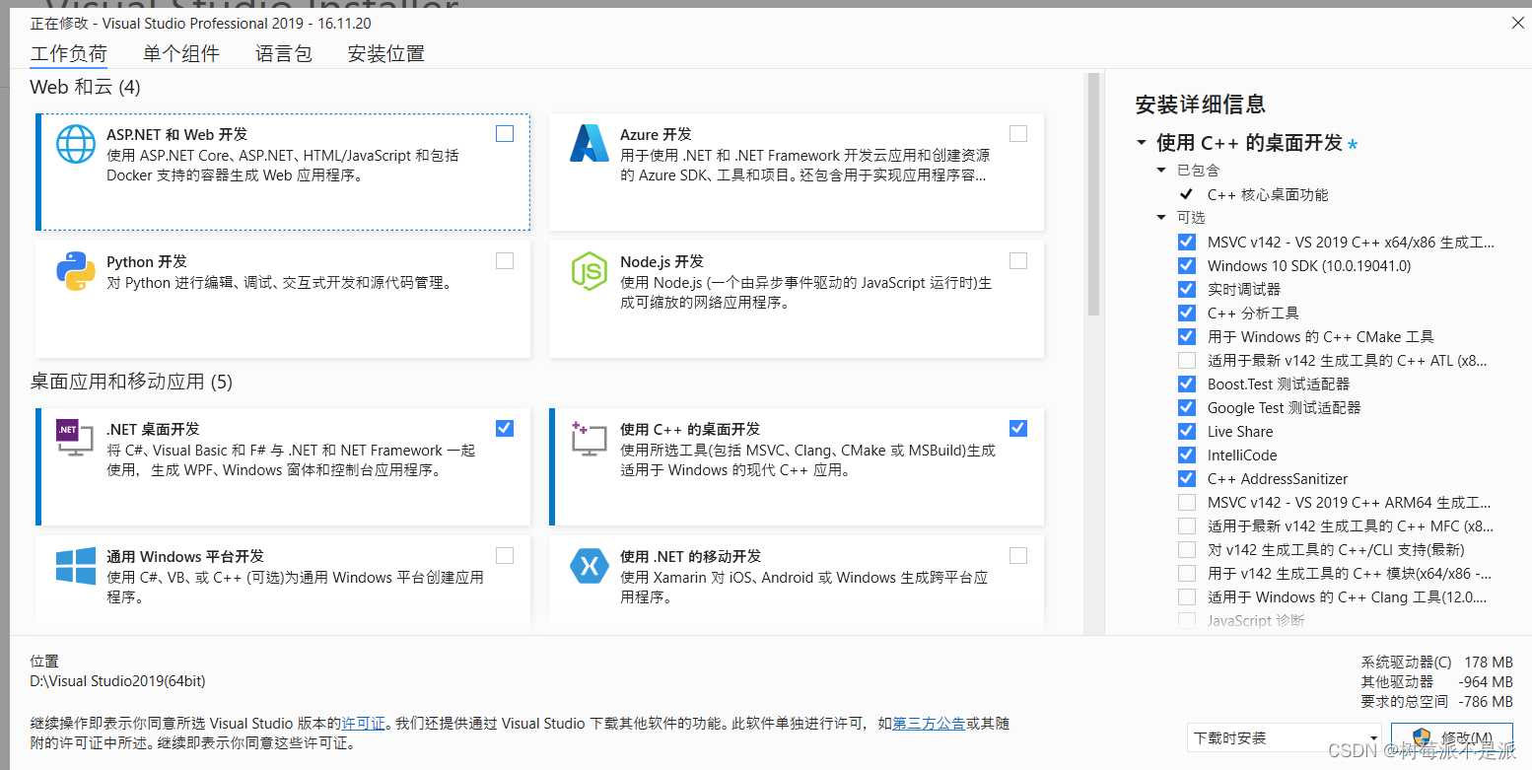Check the Node.js development workload
Image resolution: width=1532 pixels, height=770 pixels.
click(x=1018, y=260)
